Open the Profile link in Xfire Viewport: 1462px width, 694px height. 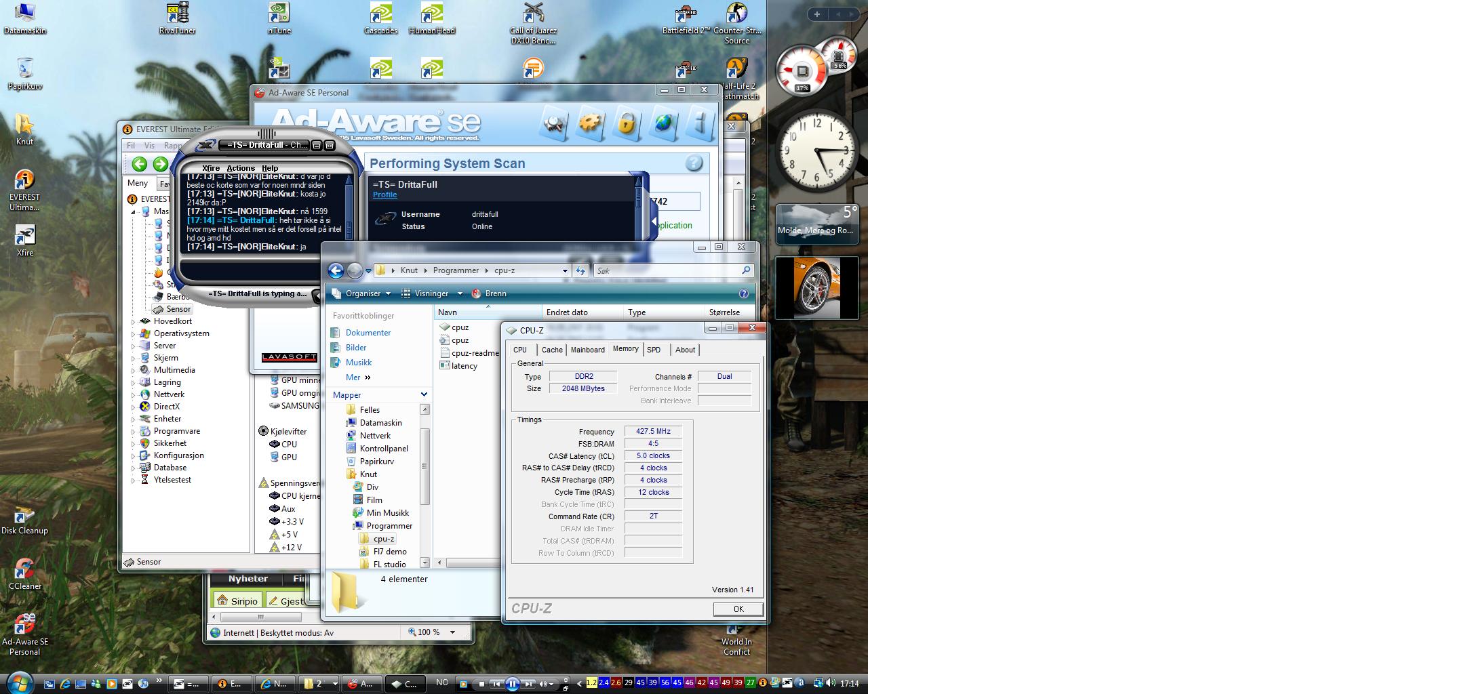coord(384,195)
